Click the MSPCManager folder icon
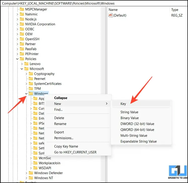Image resolution: width=188 pixels, height=183 pixels. click(22, 9)
